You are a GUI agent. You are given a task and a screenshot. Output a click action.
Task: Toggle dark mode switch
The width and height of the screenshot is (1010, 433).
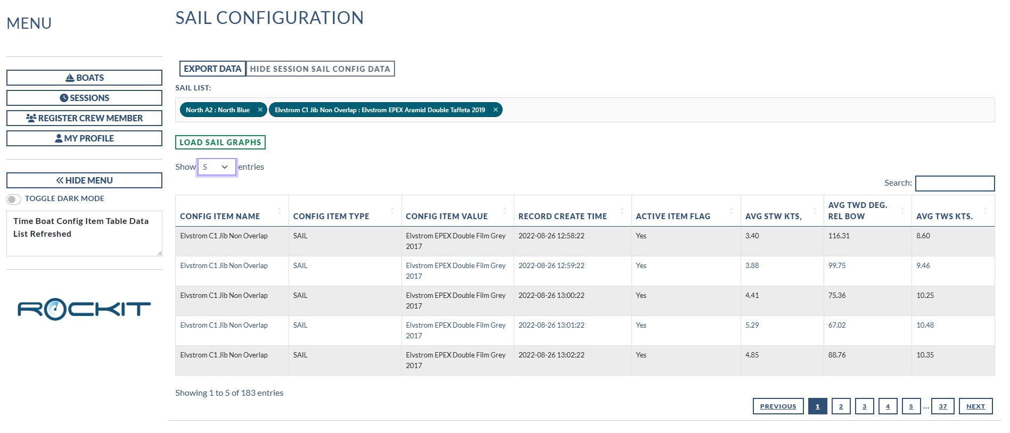tap(14, 199)
